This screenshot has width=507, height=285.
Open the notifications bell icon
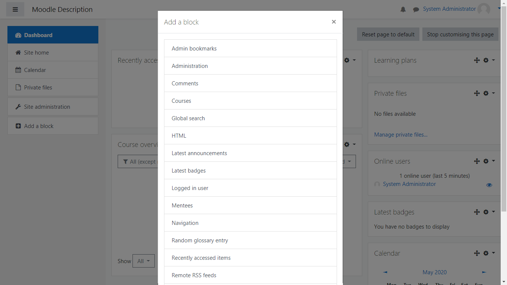(x=403, y=10)
